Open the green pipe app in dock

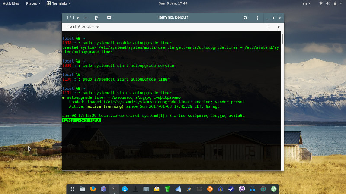pyautogui.click(x=167, y=189)
